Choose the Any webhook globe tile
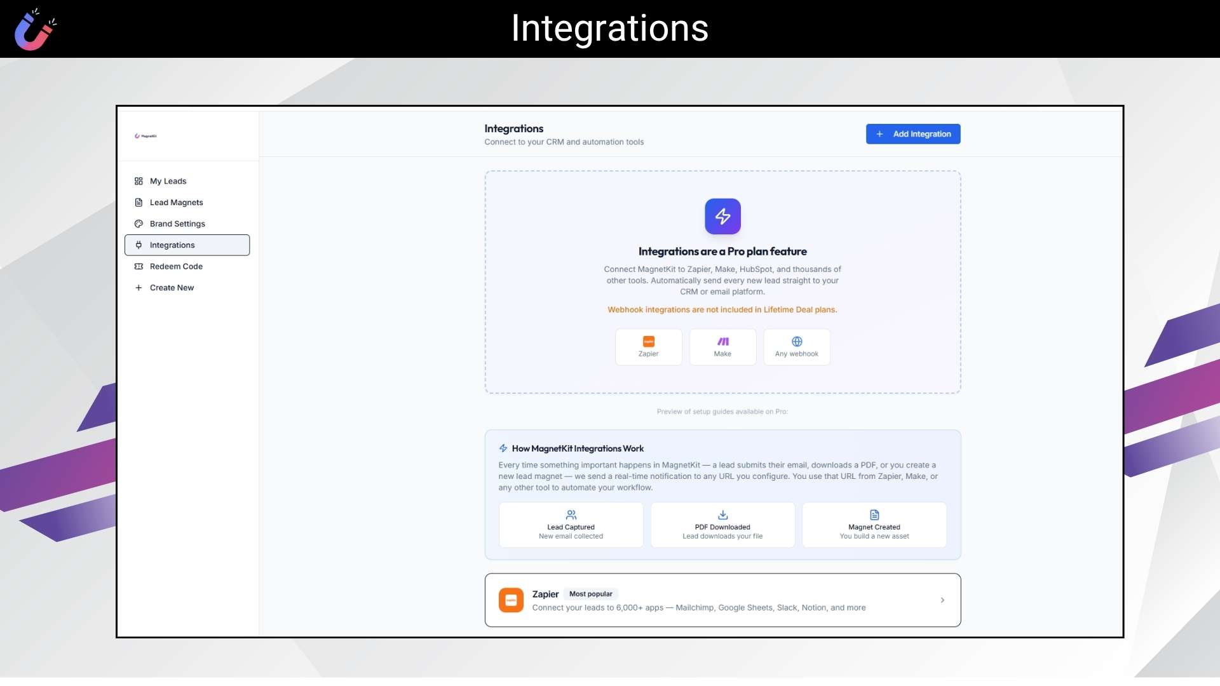Viewport: 1220px width, 686px height. click(x=797, y=347)
